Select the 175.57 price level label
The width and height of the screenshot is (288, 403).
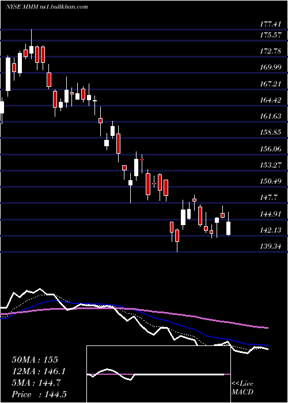271,35
